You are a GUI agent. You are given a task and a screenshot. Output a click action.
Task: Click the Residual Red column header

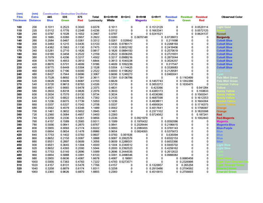click(202, 18)
